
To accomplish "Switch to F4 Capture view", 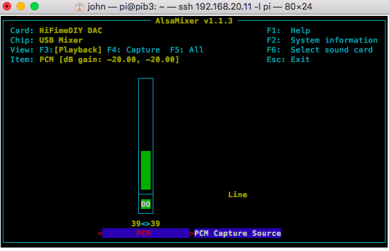I will click(x=133, y=50).
